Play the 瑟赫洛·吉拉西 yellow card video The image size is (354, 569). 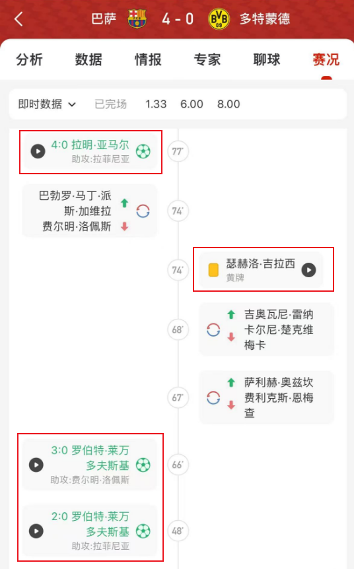click(309, 270)
